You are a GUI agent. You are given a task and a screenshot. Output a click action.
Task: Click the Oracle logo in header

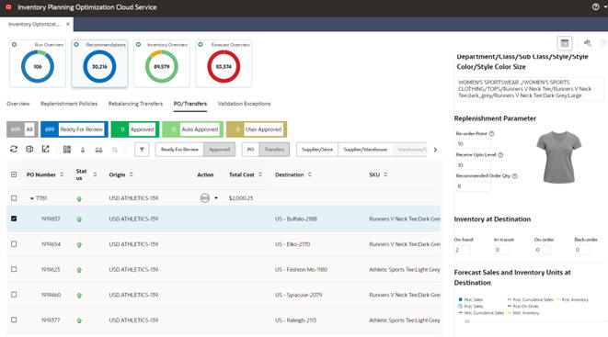8,7
